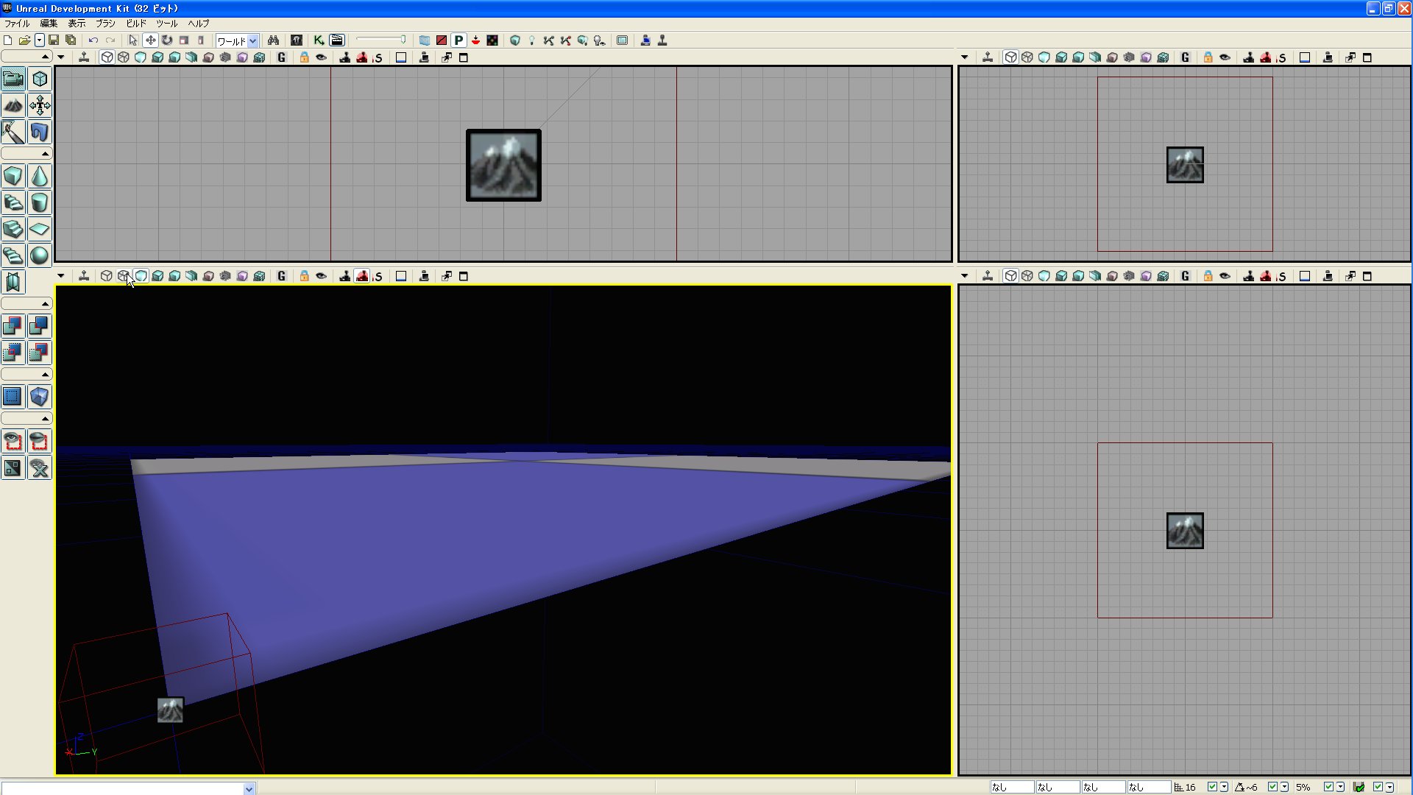The image size is (1413, 795).
Task: Select the Terrain editing mode icon
Action: [x=13, y=105]
